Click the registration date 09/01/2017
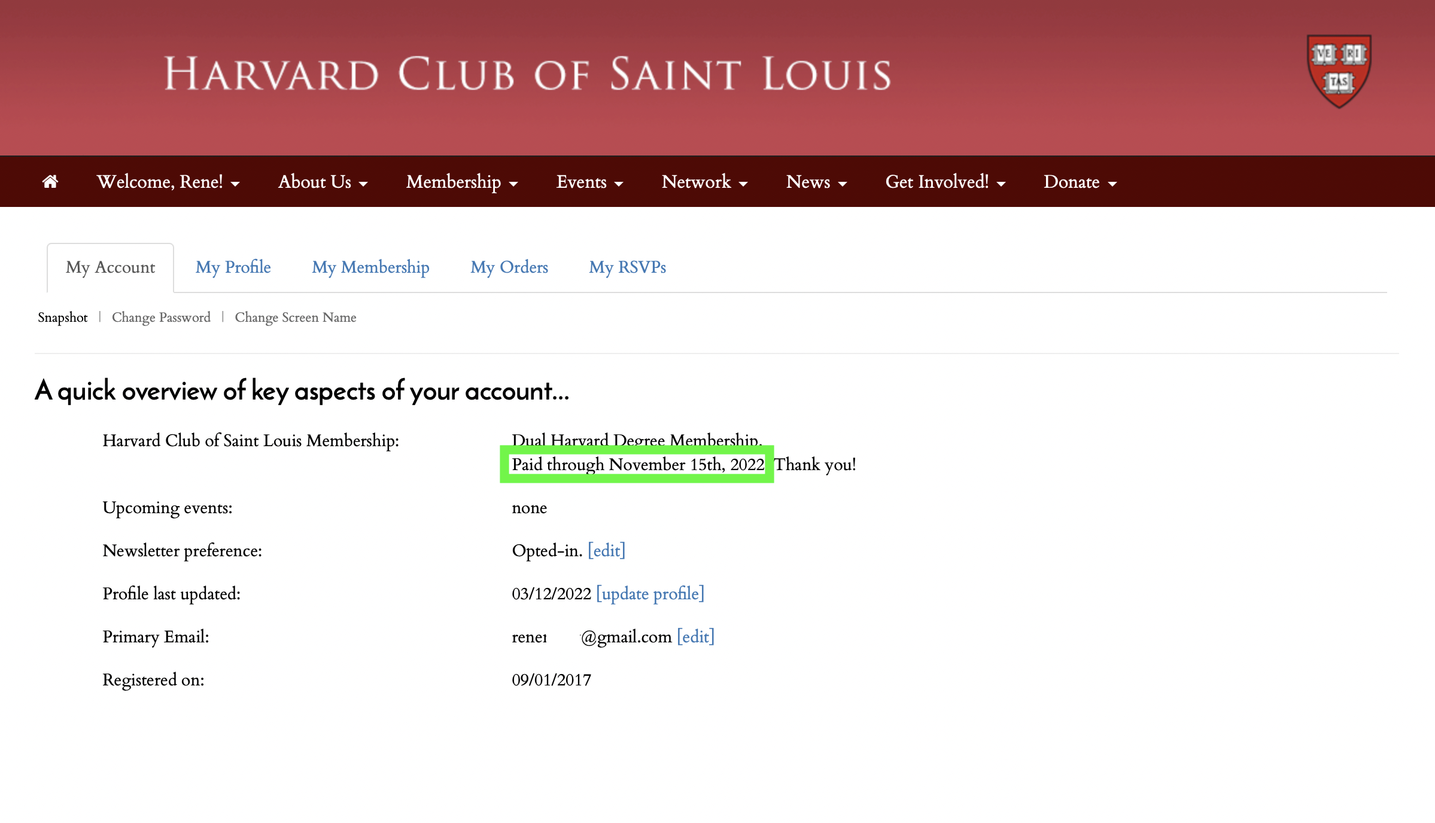1435x823 pixels. pos(552,679)
